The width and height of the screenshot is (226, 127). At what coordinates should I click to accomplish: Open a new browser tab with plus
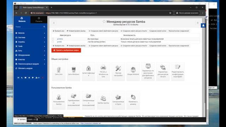(51, 7)
